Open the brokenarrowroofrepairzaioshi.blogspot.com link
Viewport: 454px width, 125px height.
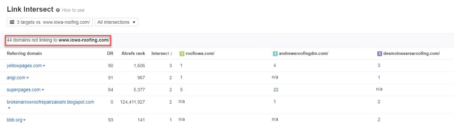point(50,102)
